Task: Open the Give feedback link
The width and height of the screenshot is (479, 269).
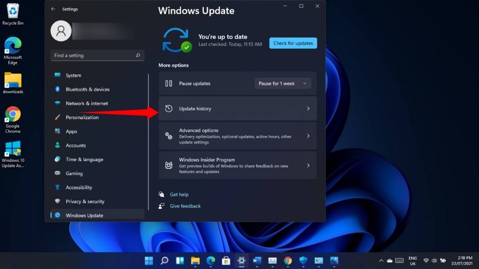Action: 185,206
